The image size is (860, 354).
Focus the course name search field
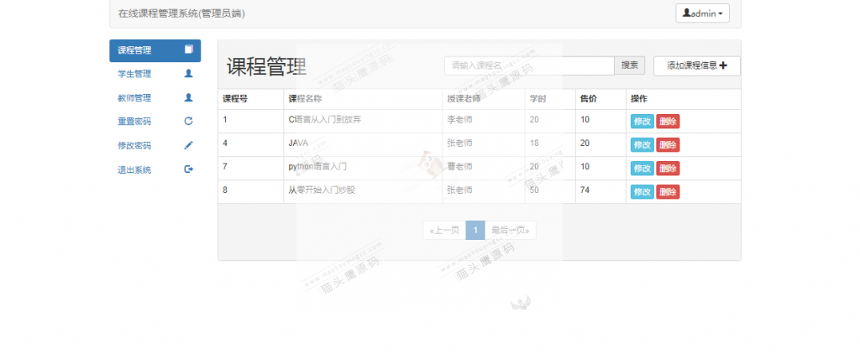[x=529, y=65]
